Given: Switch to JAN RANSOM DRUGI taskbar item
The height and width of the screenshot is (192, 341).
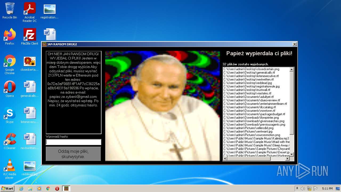Looking at the screenshot, I should coord(66,189).
